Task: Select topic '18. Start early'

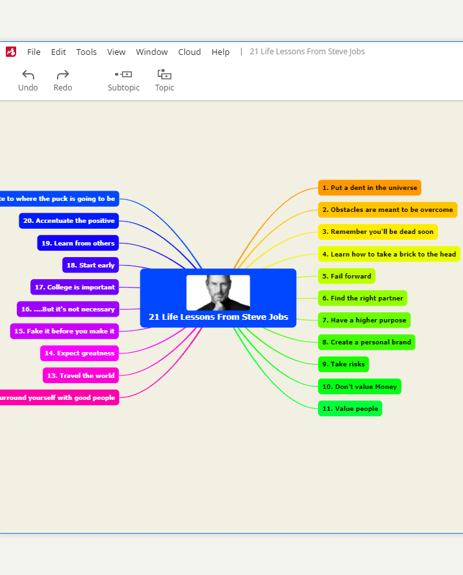Action: (x=91, y=265)
